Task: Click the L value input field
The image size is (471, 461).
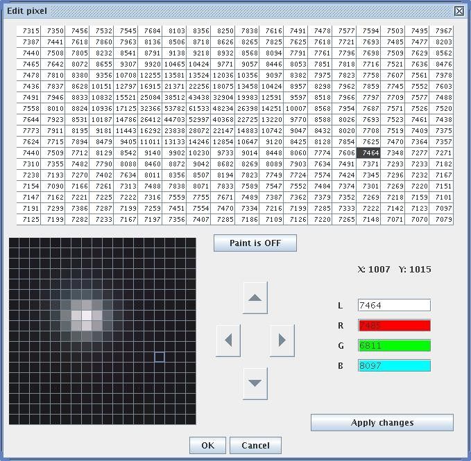Action: (394, 305)
